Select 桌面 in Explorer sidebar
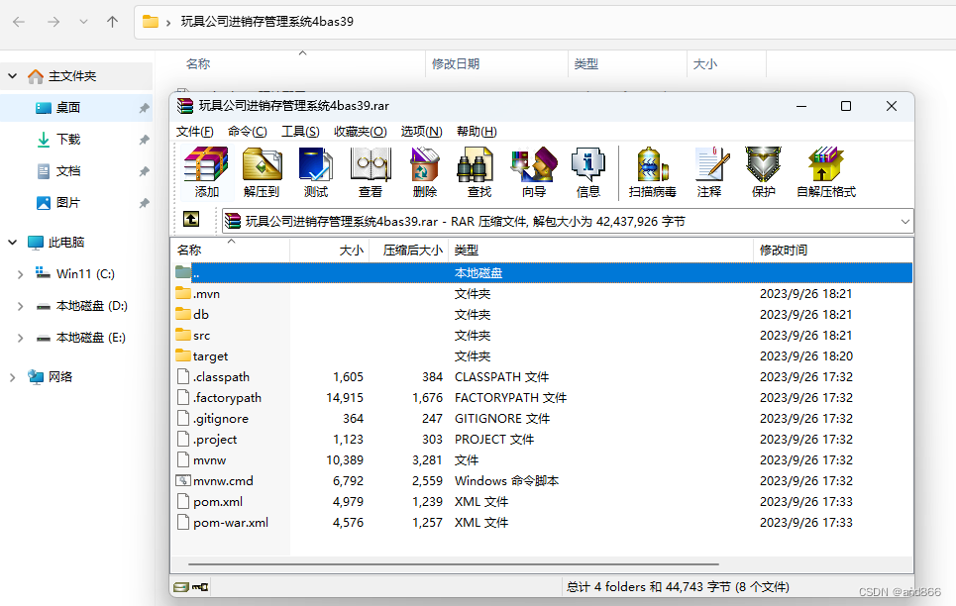The width and height of the screenshot is (956, 606). 76,108
